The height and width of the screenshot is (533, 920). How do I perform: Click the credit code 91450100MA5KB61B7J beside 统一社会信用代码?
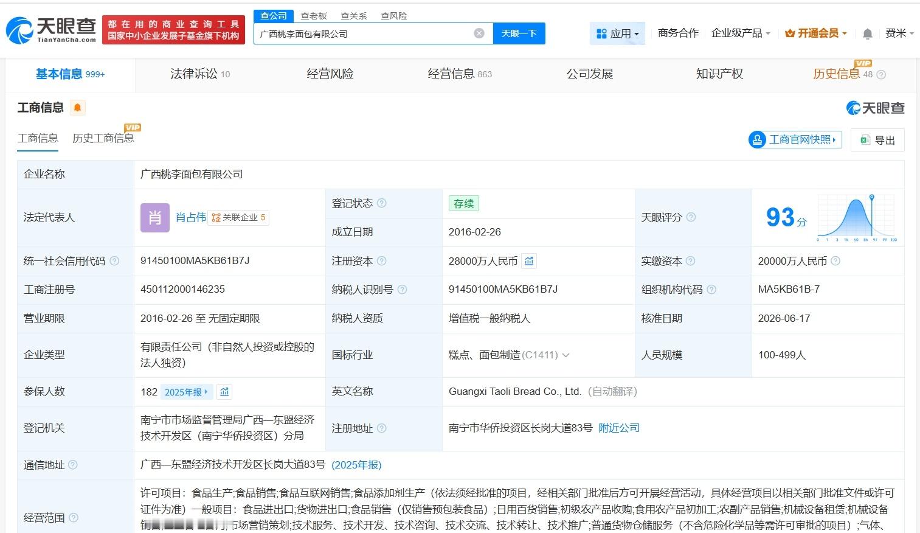[x=195, y=261]
